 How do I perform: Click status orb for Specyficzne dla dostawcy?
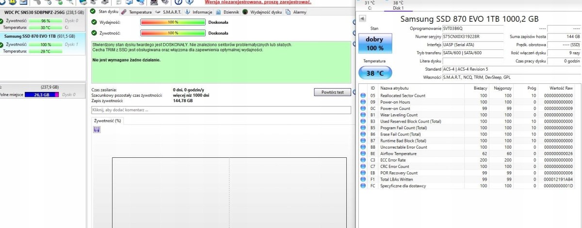pos(363,185)
